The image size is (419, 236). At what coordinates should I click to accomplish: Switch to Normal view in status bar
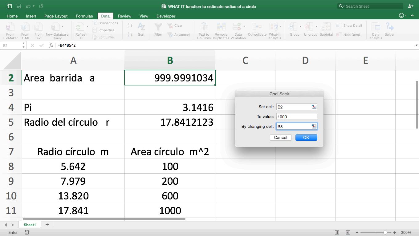tap(337, 233)
